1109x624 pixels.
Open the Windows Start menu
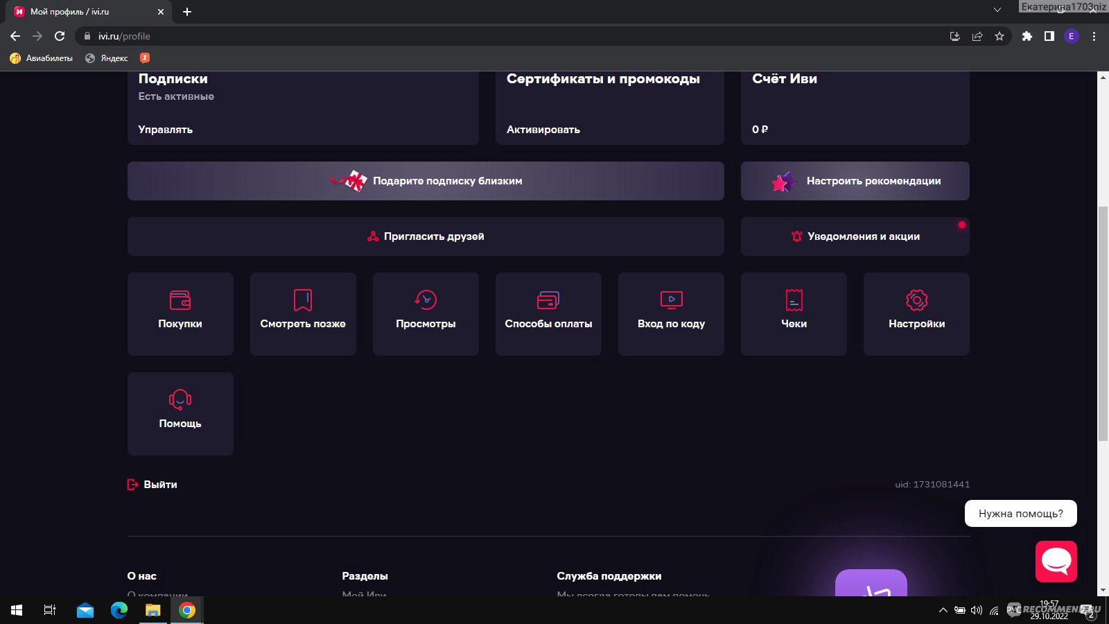(x=17, y=610)
